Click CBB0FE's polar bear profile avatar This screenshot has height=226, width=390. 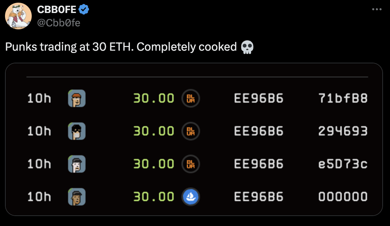tap(18, 16)
